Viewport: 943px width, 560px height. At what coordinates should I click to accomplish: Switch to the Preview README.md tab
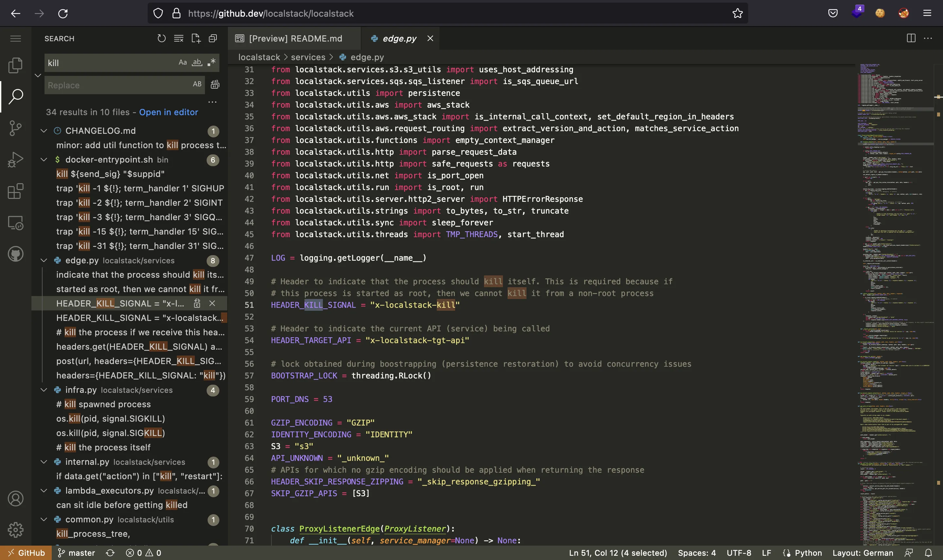(294, 39)
